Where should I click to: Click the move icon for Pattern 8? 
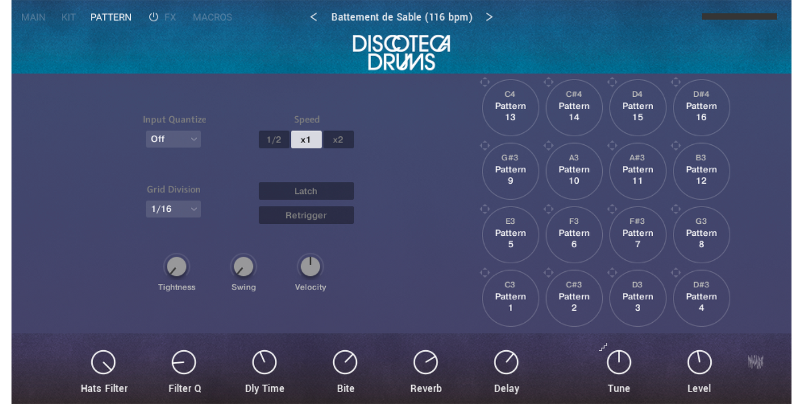(676, 209)
